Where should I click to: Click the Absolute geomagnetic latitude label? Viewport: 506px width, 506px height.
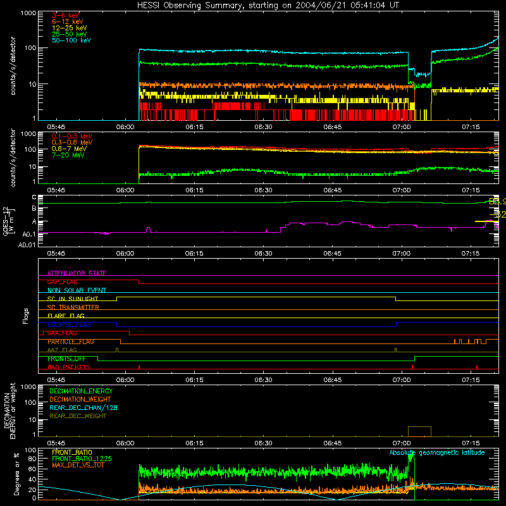coord(437,452)
